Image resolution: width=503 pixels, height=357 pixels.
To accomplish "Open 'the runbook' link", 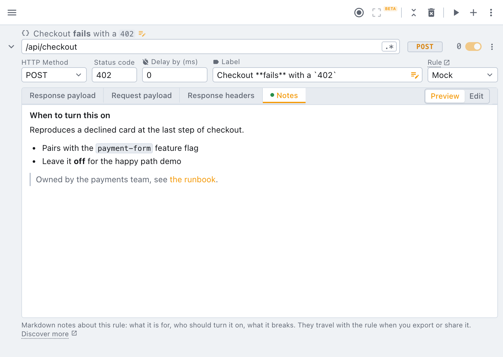I will click(193, 179).
